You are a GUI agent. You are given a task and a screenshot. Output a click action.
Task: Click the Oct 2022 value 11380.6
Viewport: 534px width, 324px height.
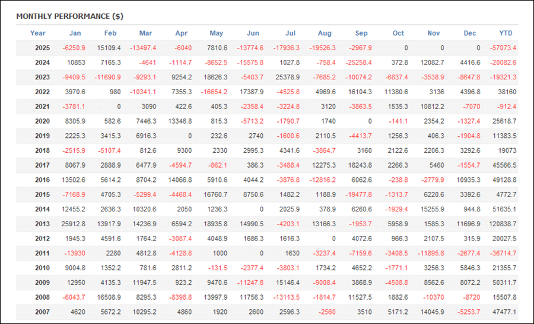tap(395, 92)
